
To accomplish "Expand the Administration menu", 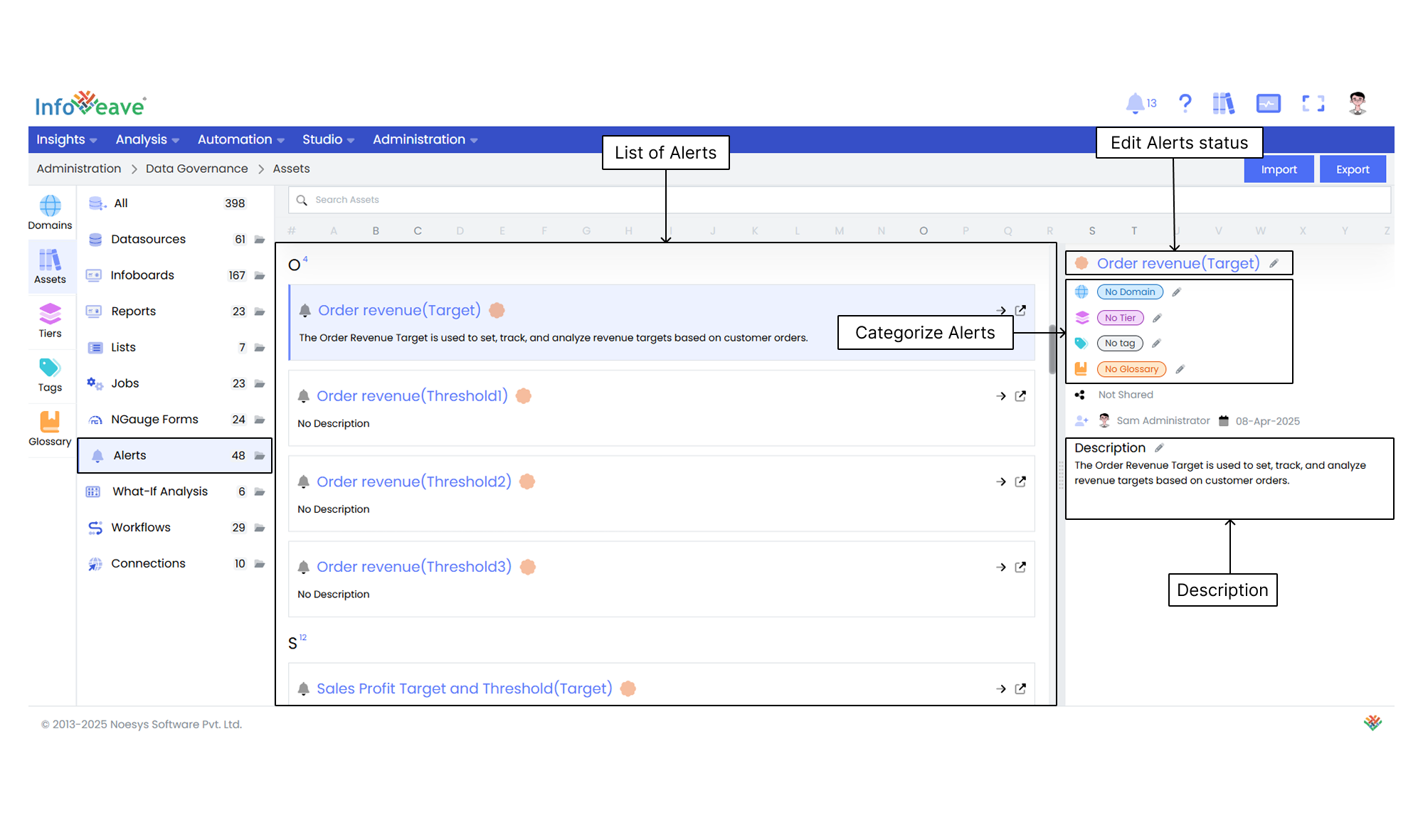I will click(x=425, y=139).
